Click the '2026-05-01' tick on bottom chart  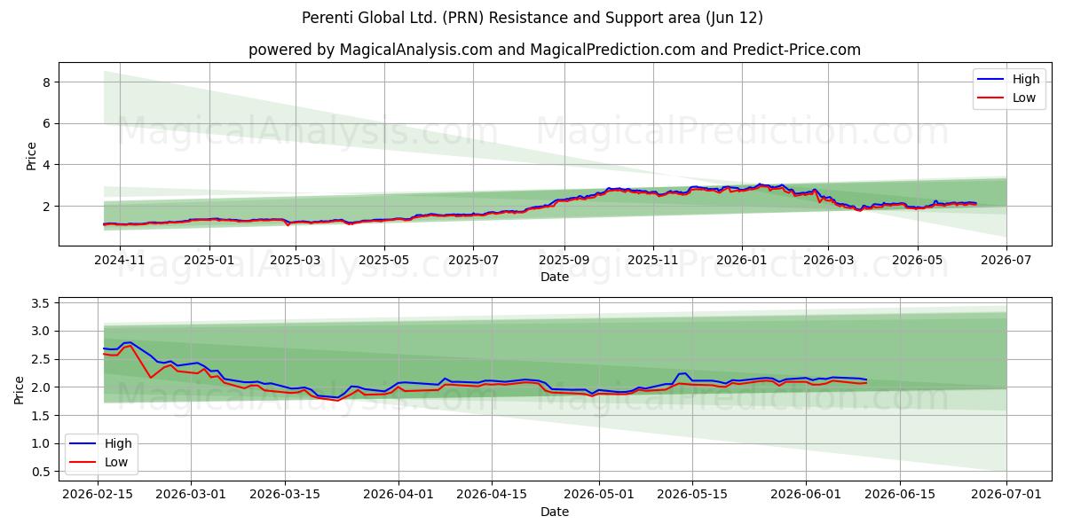coord(599,496)
